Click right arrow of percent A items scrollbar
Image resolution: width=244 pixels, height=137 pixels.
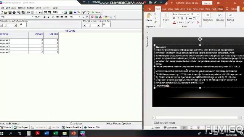point(15,25)
